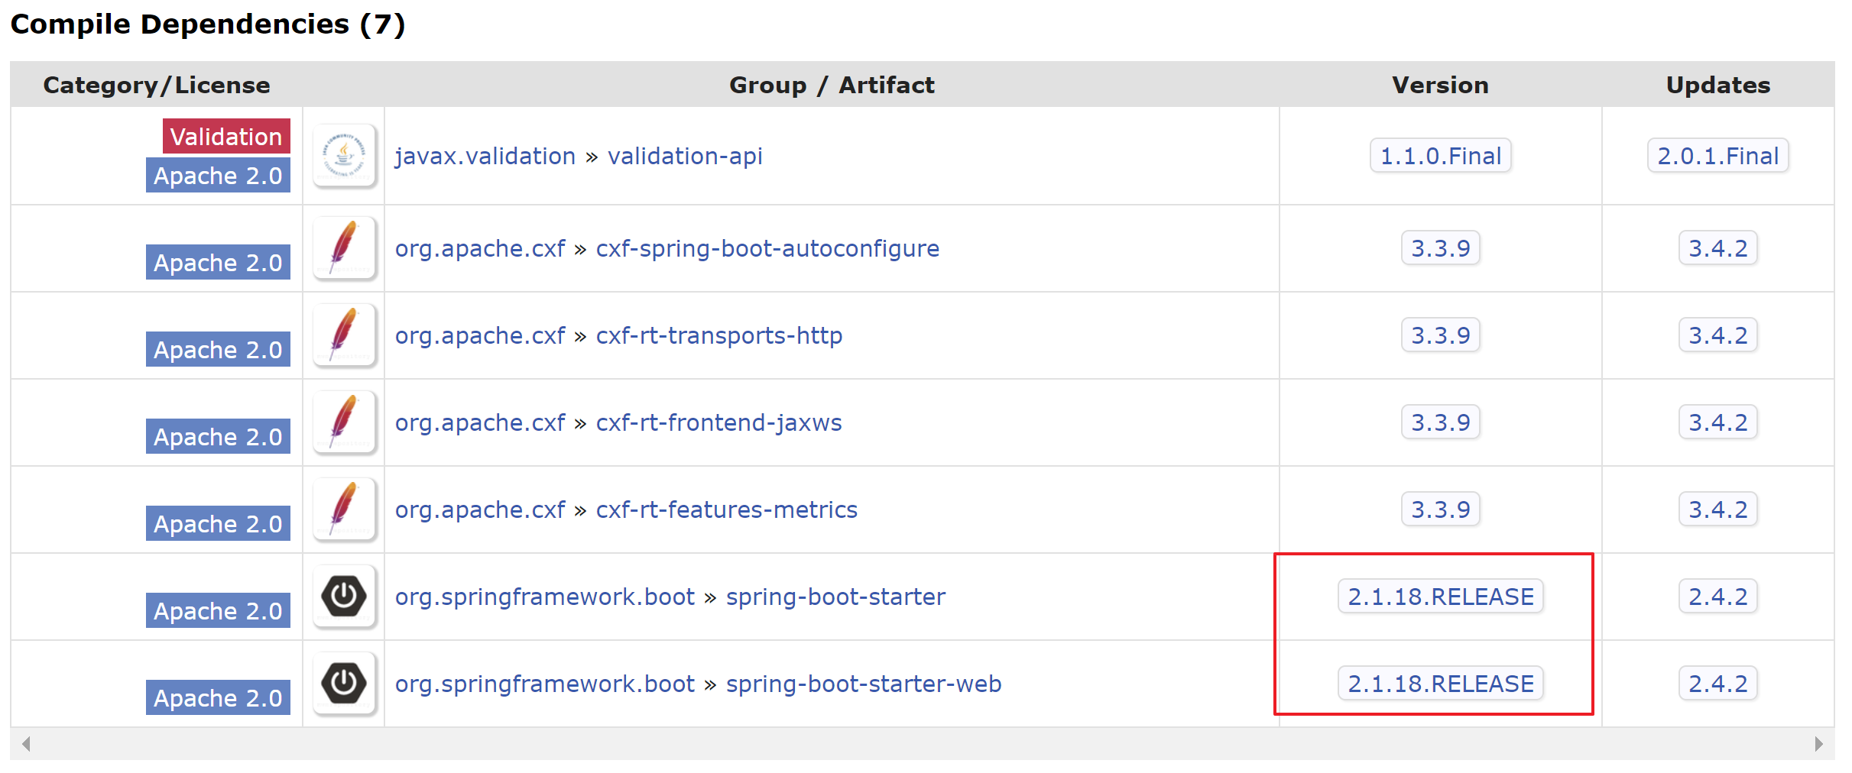Open the 2.0.1.Final update link
The height and width of the screenshot is (773, 1852).
[x=1717, y=156]
